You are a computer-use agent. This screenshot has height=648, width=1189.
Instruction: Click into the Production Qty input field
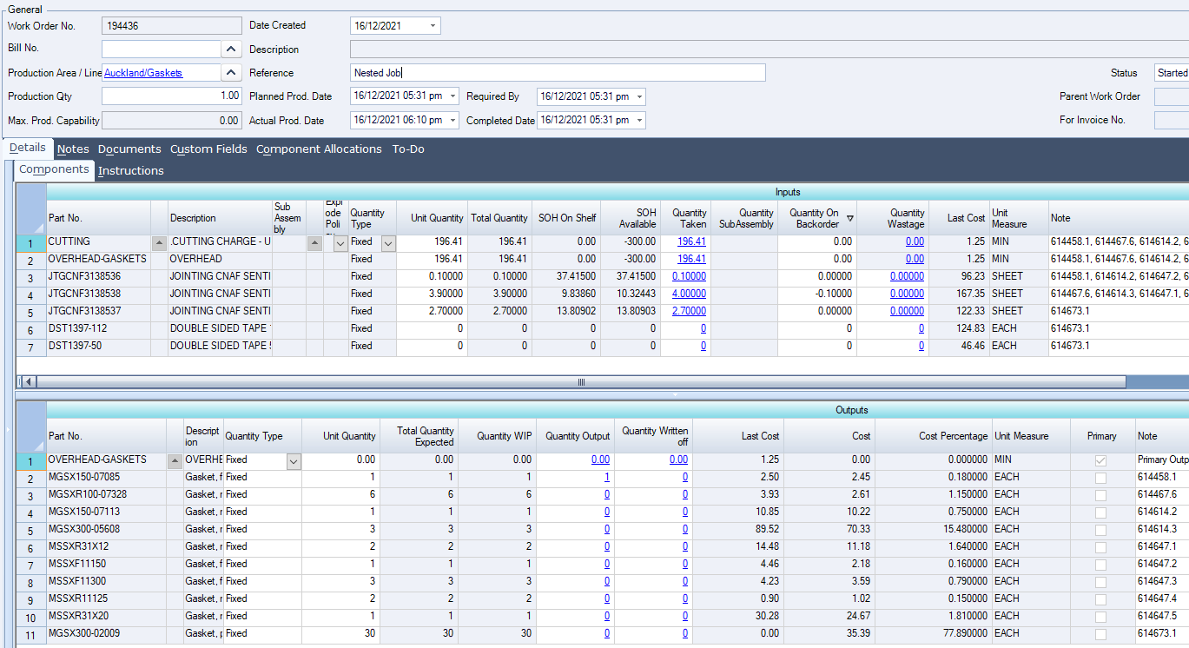click(171, 96)
